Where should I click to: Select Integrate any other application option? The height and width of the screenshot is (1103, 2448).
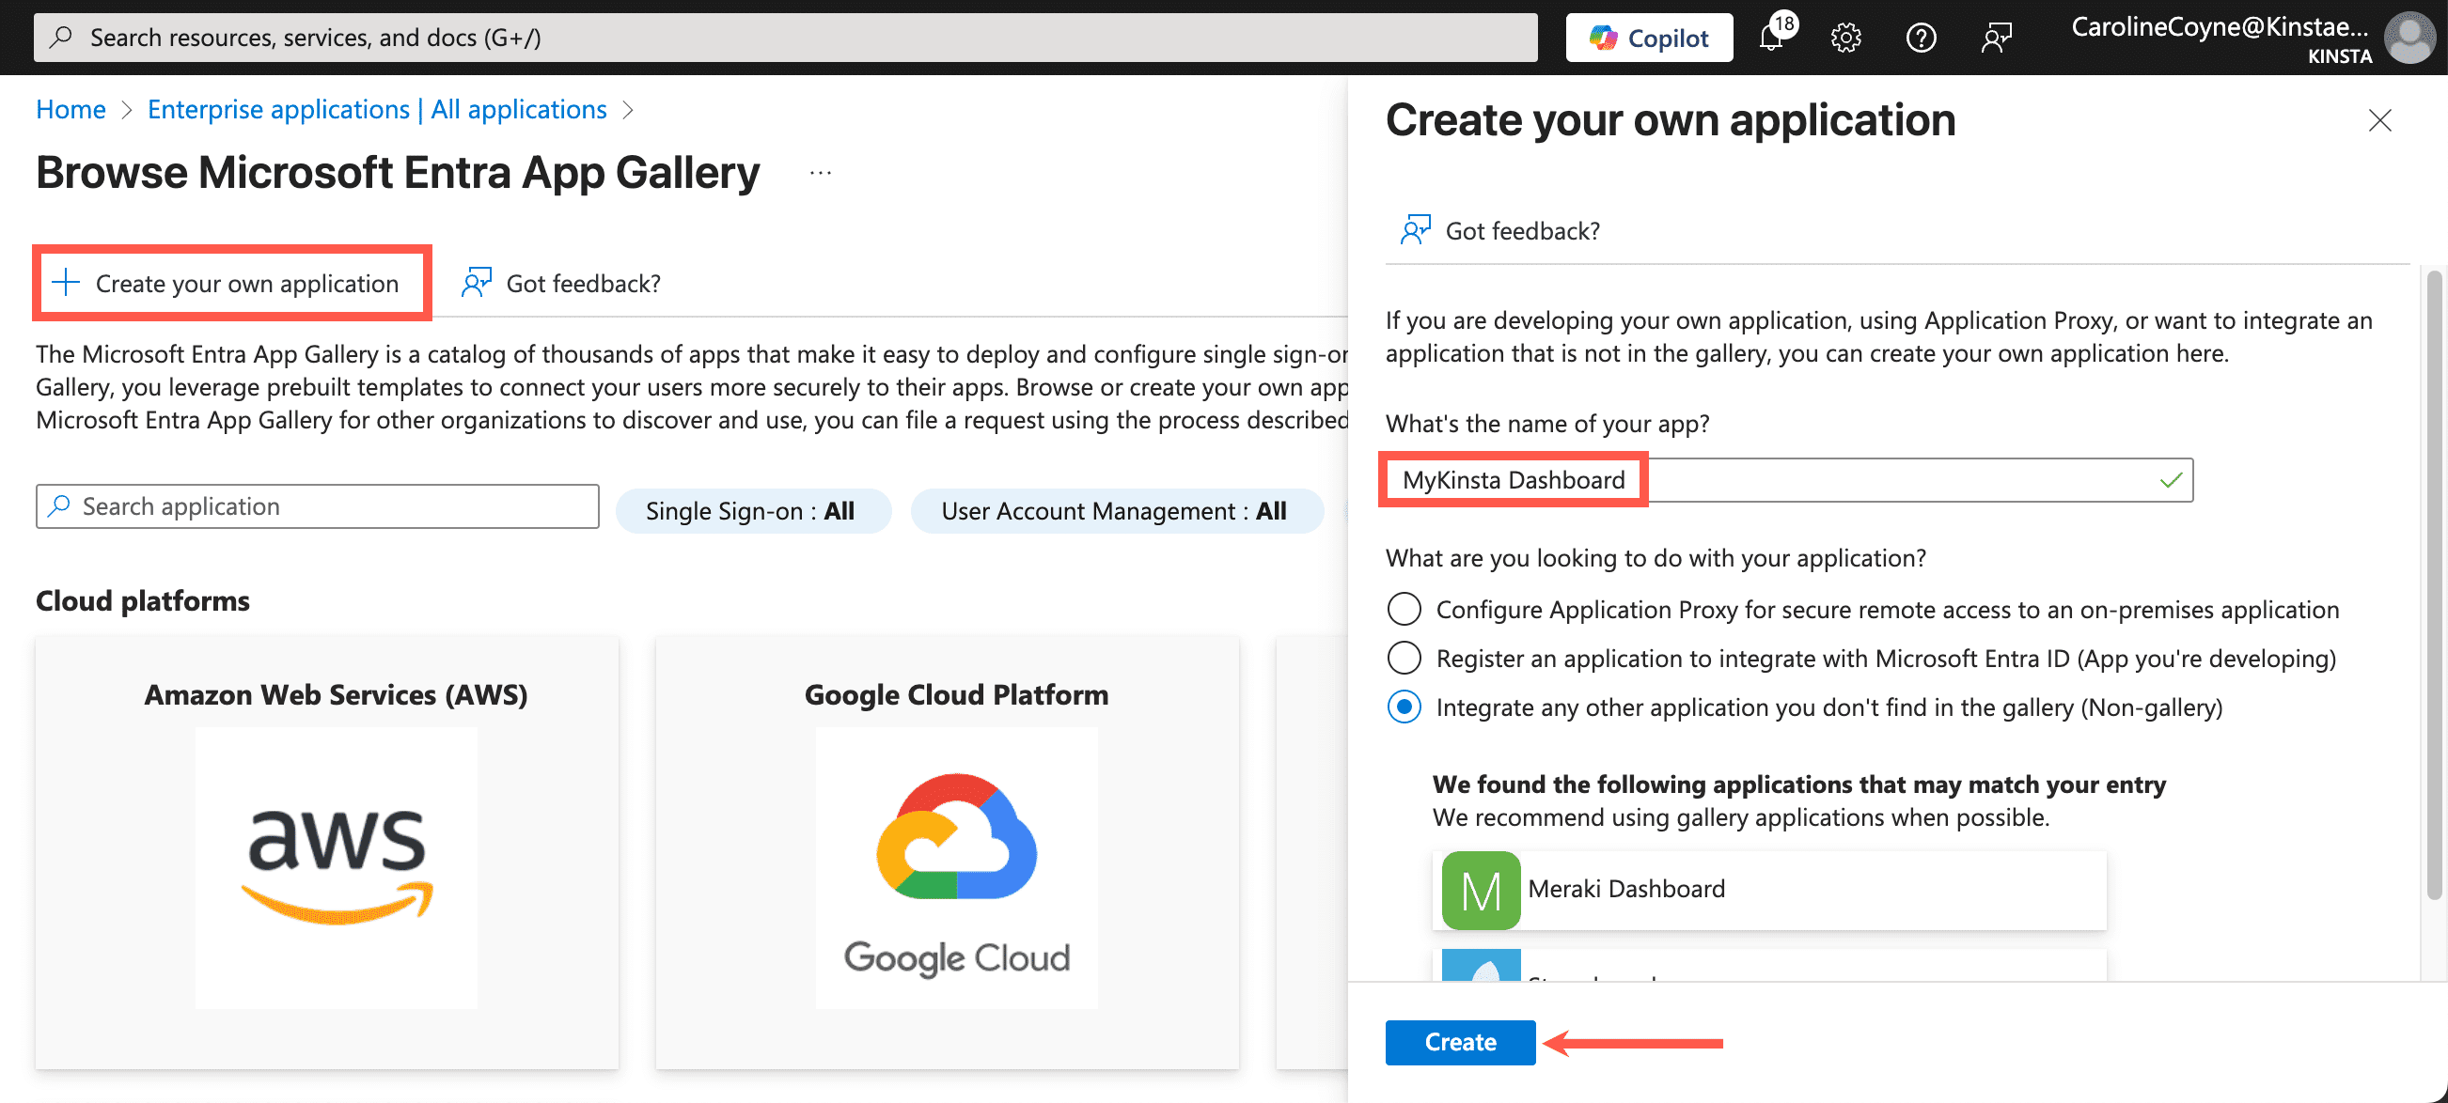1404,707
